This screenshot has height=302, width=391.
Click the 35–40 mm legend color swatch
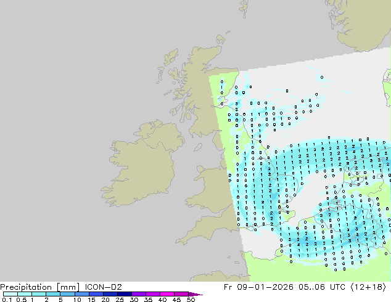click(x=152, y=294)
